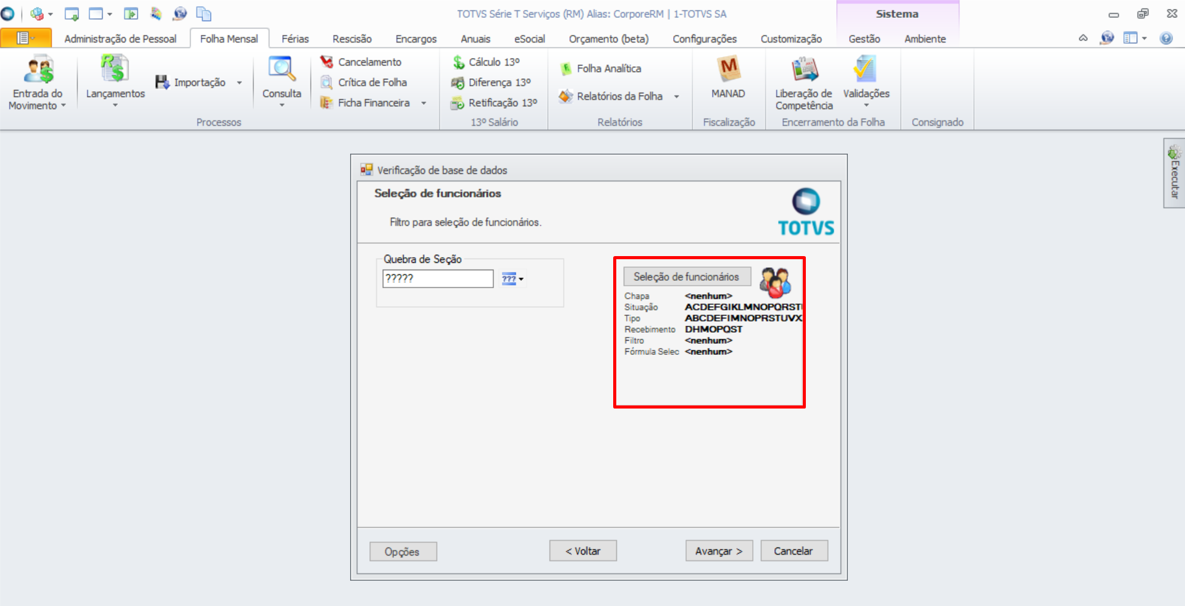Click Recebimento value DHMOPQST
This screenshot has width=1185, height=606.
click(x=713, y=329)
